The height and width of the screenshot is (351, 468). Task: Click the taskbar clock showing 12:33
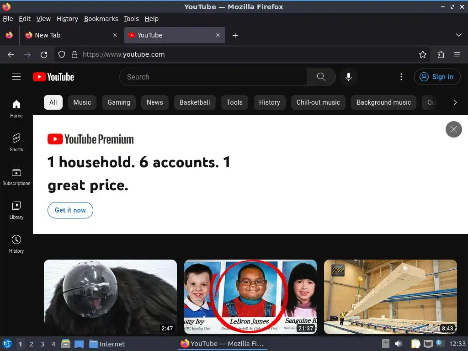tap(457, 344)
